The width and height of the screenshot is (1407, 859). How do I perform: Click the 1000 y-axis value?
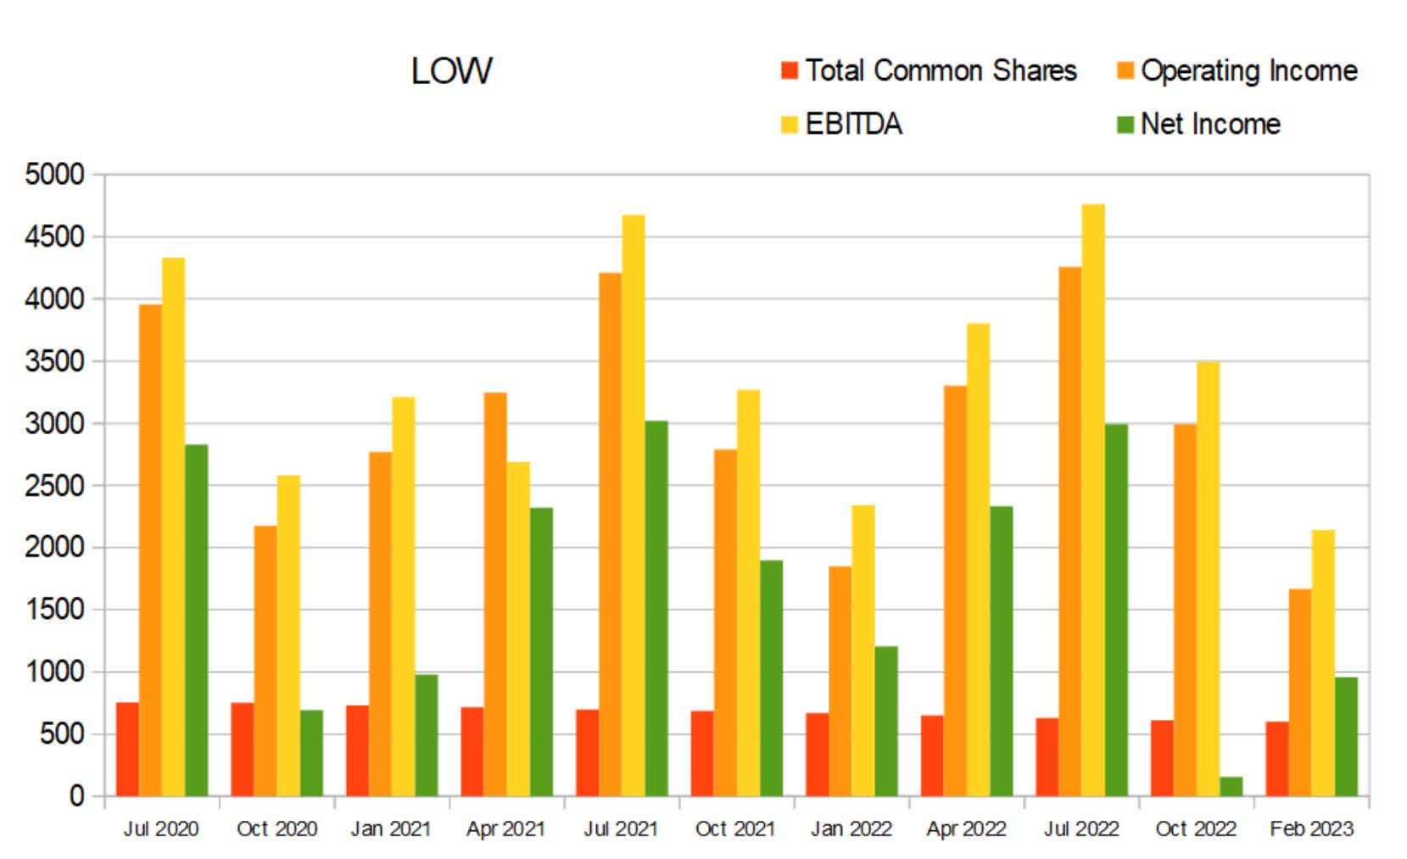click(x=55, y=672)
